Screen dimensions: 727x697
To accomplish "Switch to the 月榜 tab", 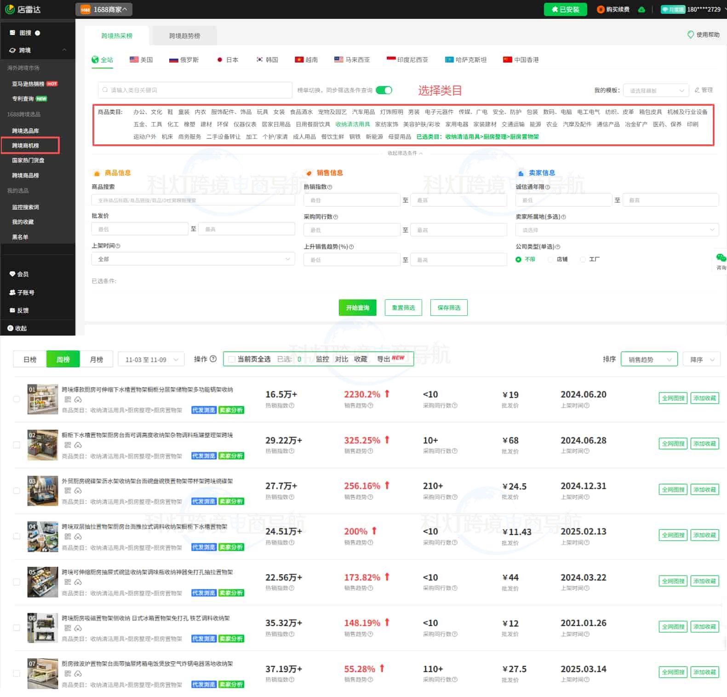I will 97,359.
